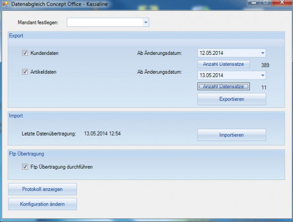Click Anzahl Datensätze button beside 389
The image size is (293, 222).
click(224, 64)
